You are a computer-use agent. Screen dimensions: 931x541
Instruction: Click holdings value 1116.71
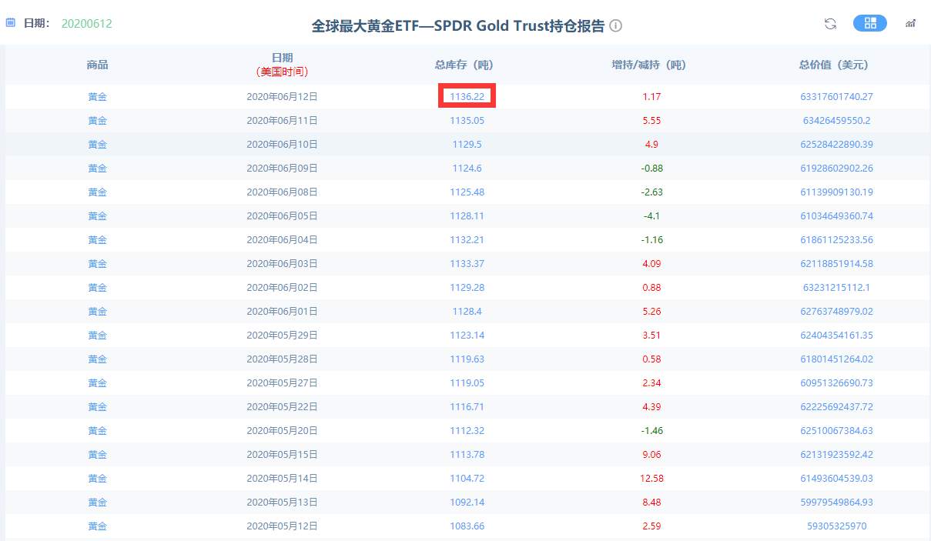point(467,407)
